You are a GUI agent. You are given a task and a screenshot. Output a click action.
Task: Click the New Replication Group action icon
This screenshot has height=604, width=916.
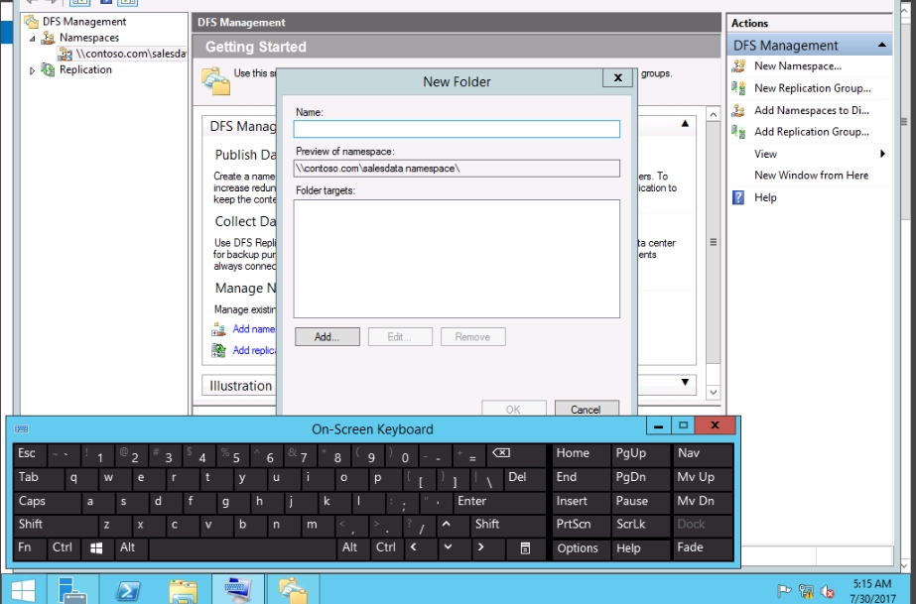738,88
